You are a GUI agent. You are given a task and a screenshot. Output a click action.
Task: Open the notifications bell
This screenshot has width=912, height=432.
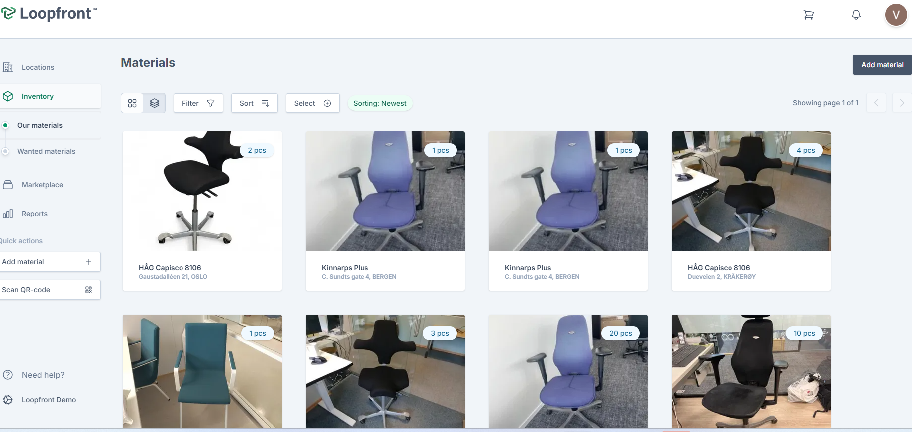856,15
